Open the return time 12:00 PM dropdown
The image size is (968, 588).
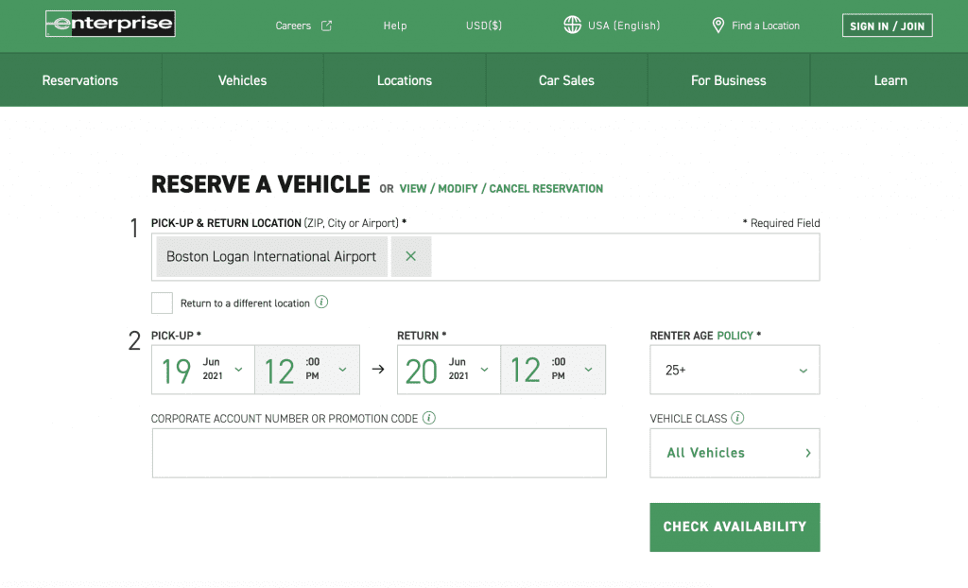tap(553, 370)
